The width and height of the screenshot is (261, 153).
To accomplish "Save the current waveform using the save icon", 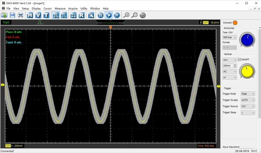I will click(x=12, y=15).
